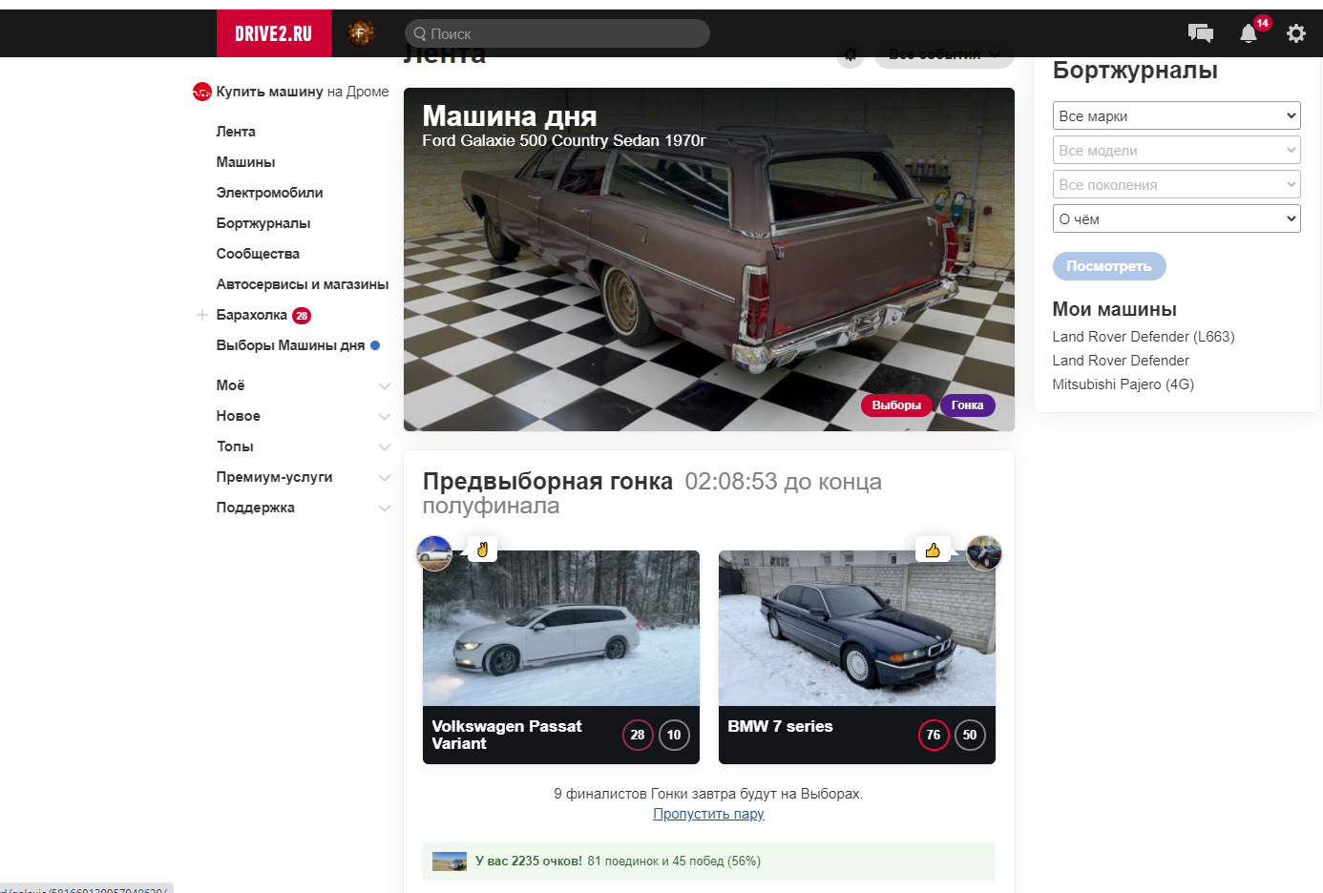Click the purple Гонка button on photo

tap(967, 405)
